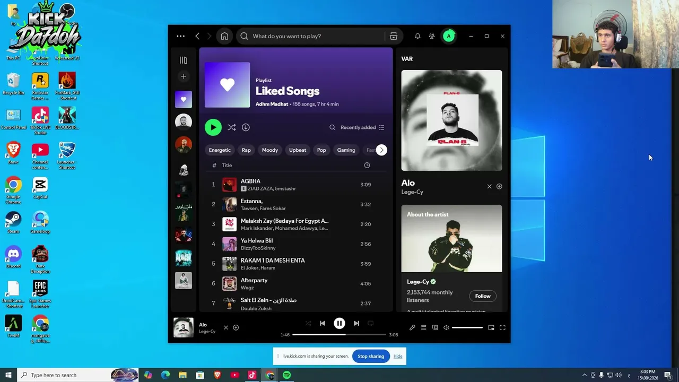Follow the artist Lege-Cy

pos(483,296)
